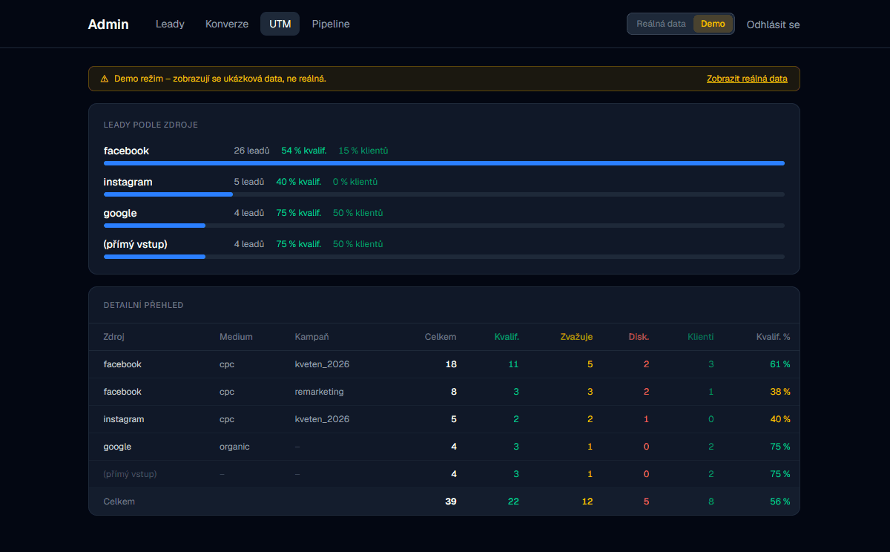Viewport: 890px width, 552px height.
Task: Click the organic medium cell
Action: (x=234, y=447)
